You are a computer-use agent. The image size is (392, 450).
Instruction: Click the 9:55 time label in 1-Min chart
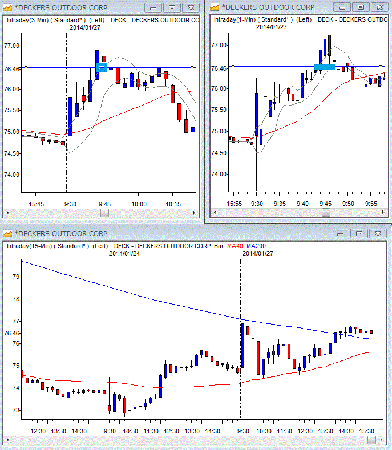(x=371, y=204)
